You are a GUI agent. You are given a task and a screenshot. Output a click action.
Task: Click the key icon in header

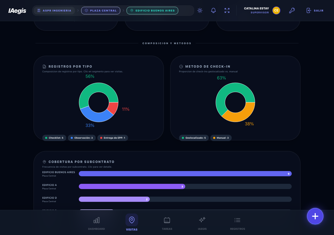[292, 10]
